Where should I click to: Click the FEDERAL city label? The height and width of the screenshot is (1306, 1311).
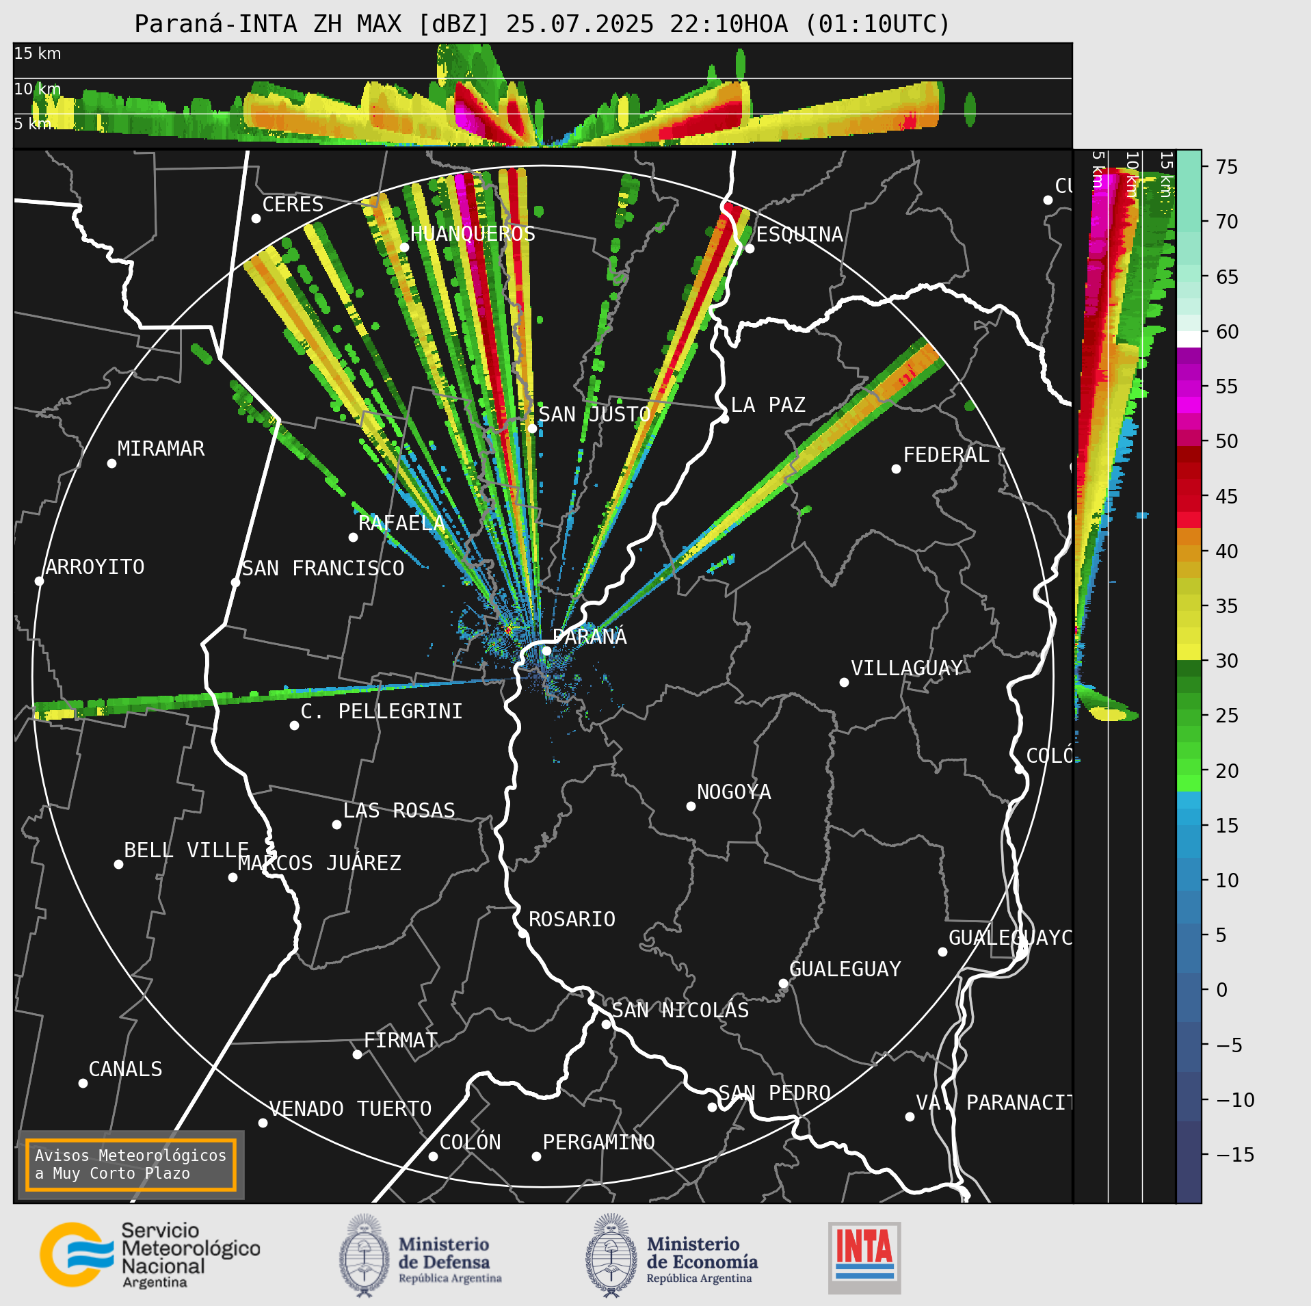(946, 455)
